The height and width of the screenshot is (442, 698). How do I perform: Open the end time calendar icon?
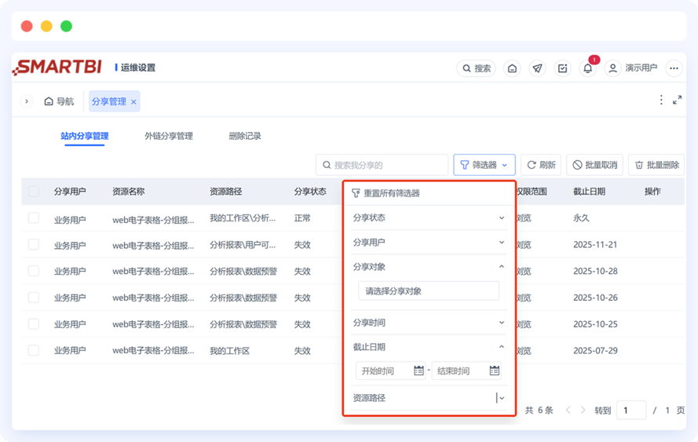pyautogui.click(x=494, y=371)
